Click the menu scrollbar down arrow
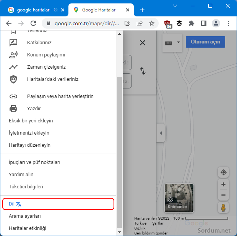This screenshot has width=237, height=236. (119, 232)
